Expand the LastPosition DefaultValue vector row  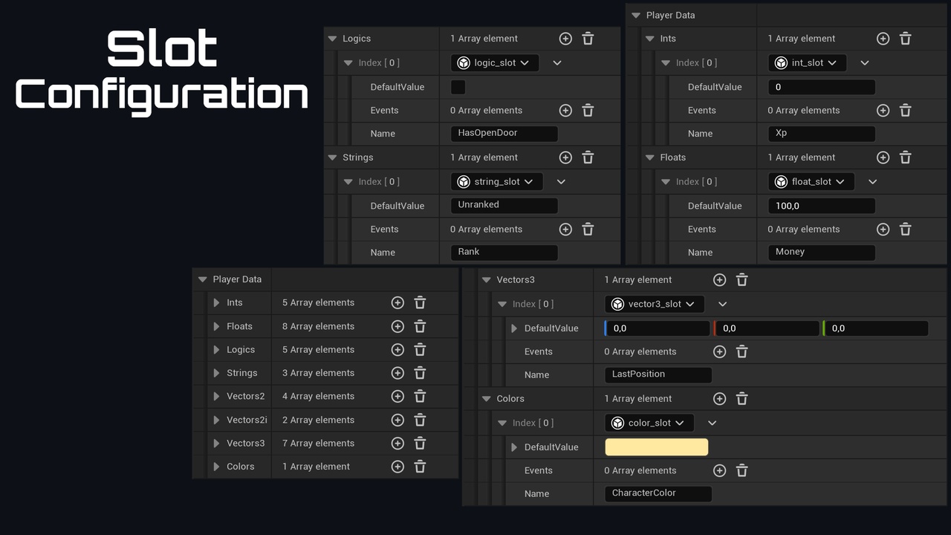[x=514, y=328]
